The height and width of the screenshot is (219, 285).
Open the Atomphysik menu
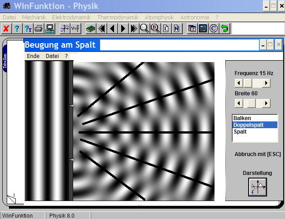tap(159, 17)
